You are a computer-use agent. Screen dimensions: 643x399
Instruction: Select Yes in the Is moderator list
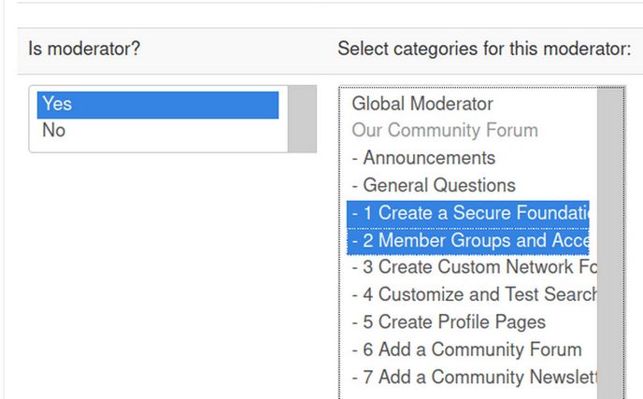click(x=157, y=105)
